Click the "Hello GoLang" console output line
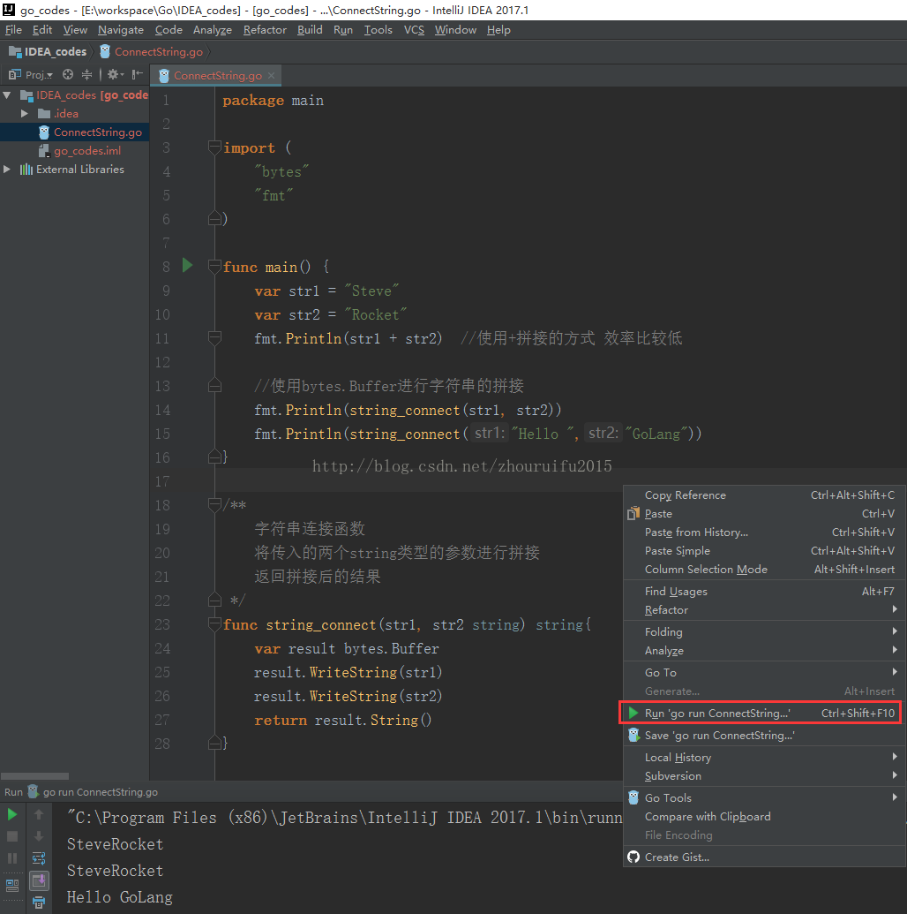The width and height of the screenshot is (907, 914). pos(119,897)
